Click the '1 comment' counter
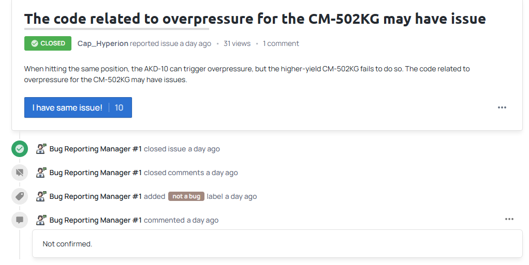Screen dimensions: 529x265 coord(281,43)
